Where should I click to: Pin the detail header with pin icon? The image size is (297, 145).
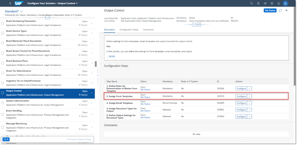click(199, 25)
